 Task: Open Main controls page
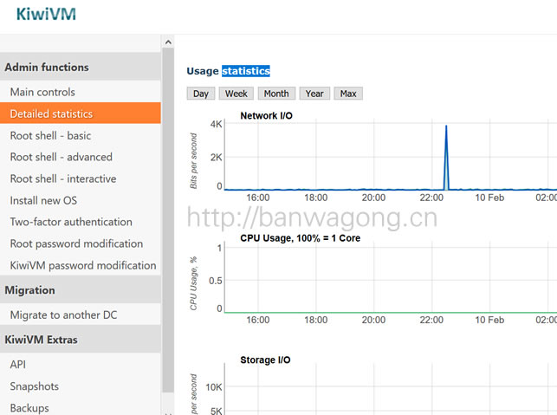point(42,92)
